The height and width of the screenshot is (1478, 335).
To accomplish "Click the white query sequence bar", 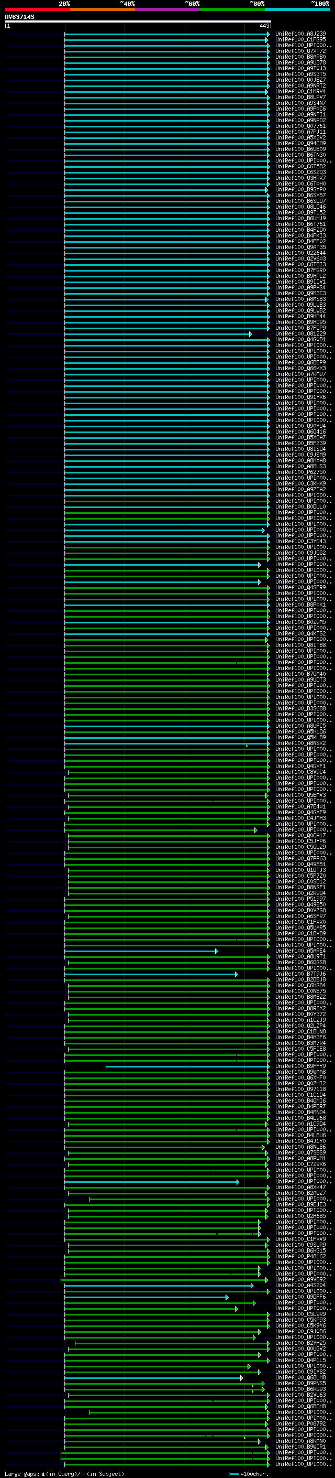I will click(138, 21).
